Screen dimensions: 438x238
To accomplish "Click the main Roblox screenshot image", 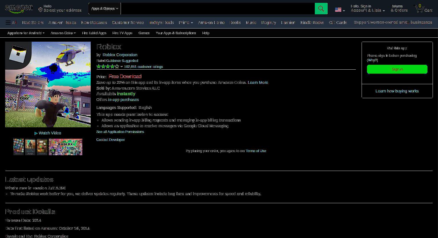I will click(x=48, y=84).
